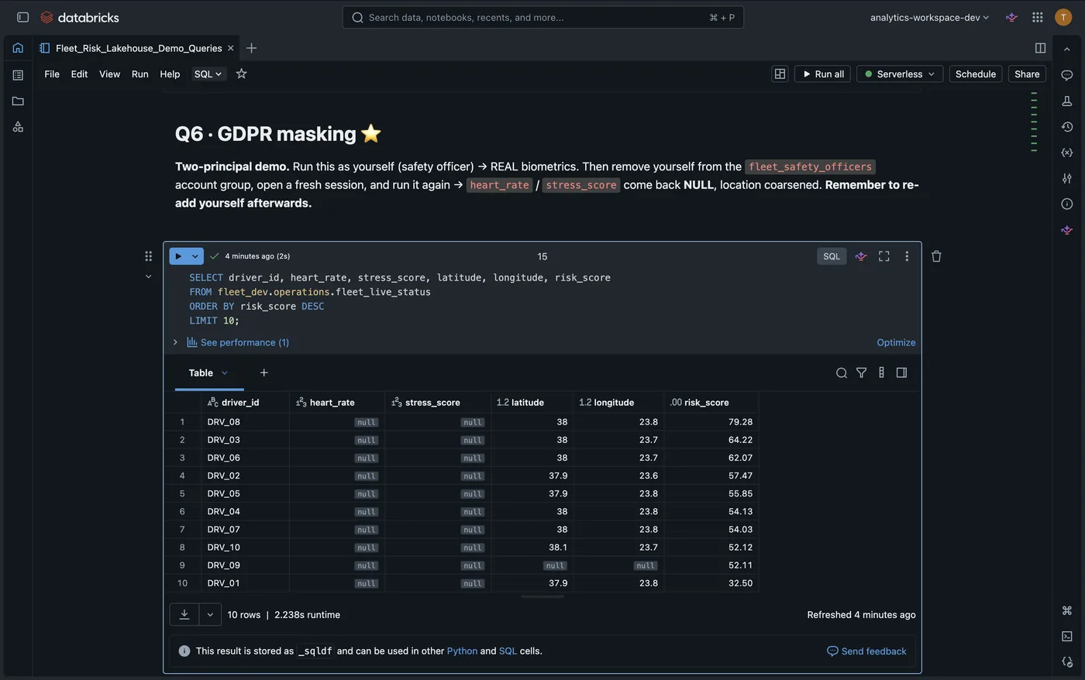Screen dimensions: 1085x680
Task: Open Serverless compute dropdown
Action: (900, 74)
